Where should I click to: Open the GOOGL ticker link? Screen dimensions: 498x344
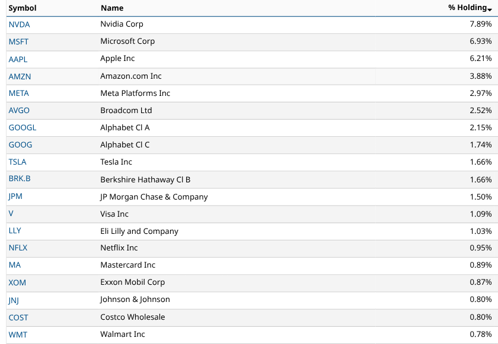tap(23, 127)
